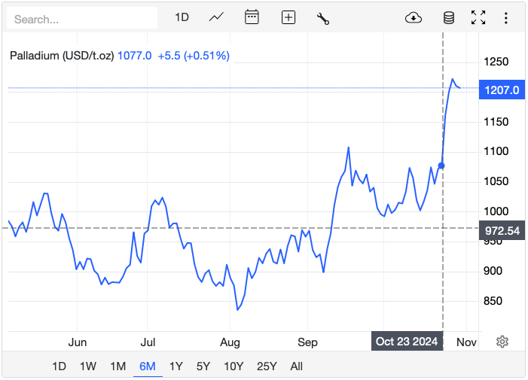Add a comparison with the plus icon

tap(288, 17)
